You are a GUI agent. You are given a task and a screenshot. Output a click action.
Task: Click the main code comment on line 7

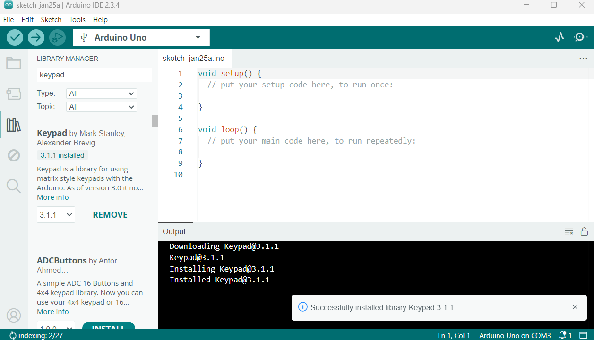(x=311, y=141)
